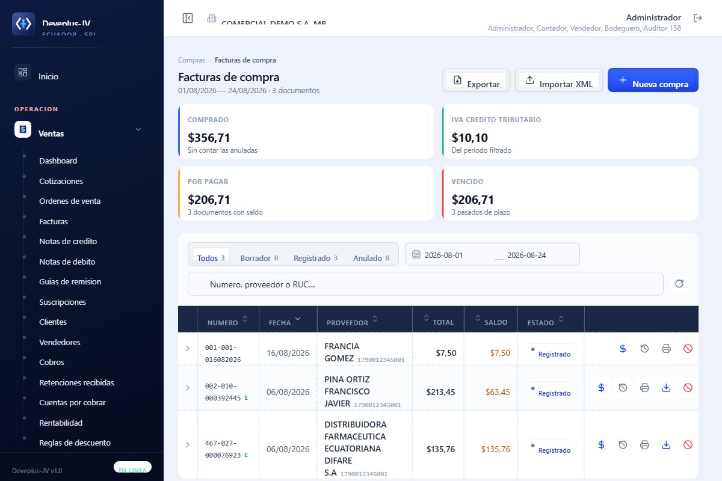Show history of DISTRIBUIDORA FARMACEUTICA invoice

[x=623, y=445]
